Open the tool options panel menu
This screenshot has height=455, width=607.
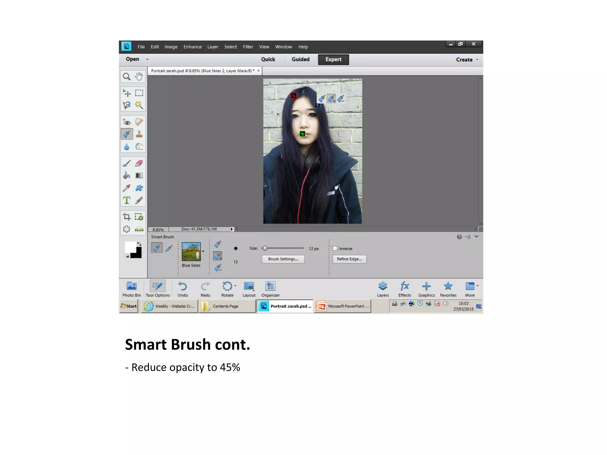coord(468,237)
